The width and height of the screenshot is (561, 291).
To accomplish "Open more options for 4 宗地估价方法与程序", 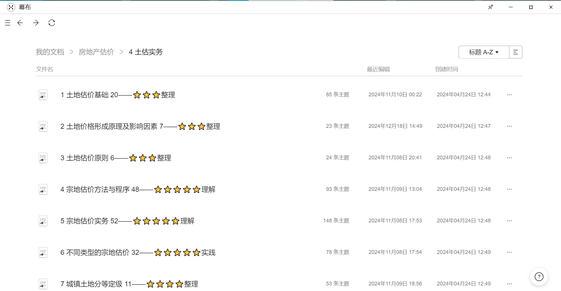I will pyautogui.click(x=509, y=189).
